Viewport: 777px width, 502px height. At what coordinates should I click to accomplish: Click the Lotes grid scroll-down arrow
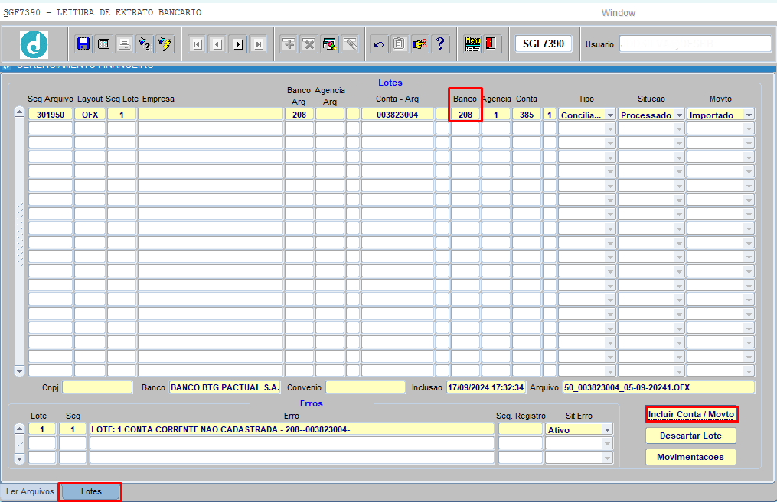tap(19, 371)
